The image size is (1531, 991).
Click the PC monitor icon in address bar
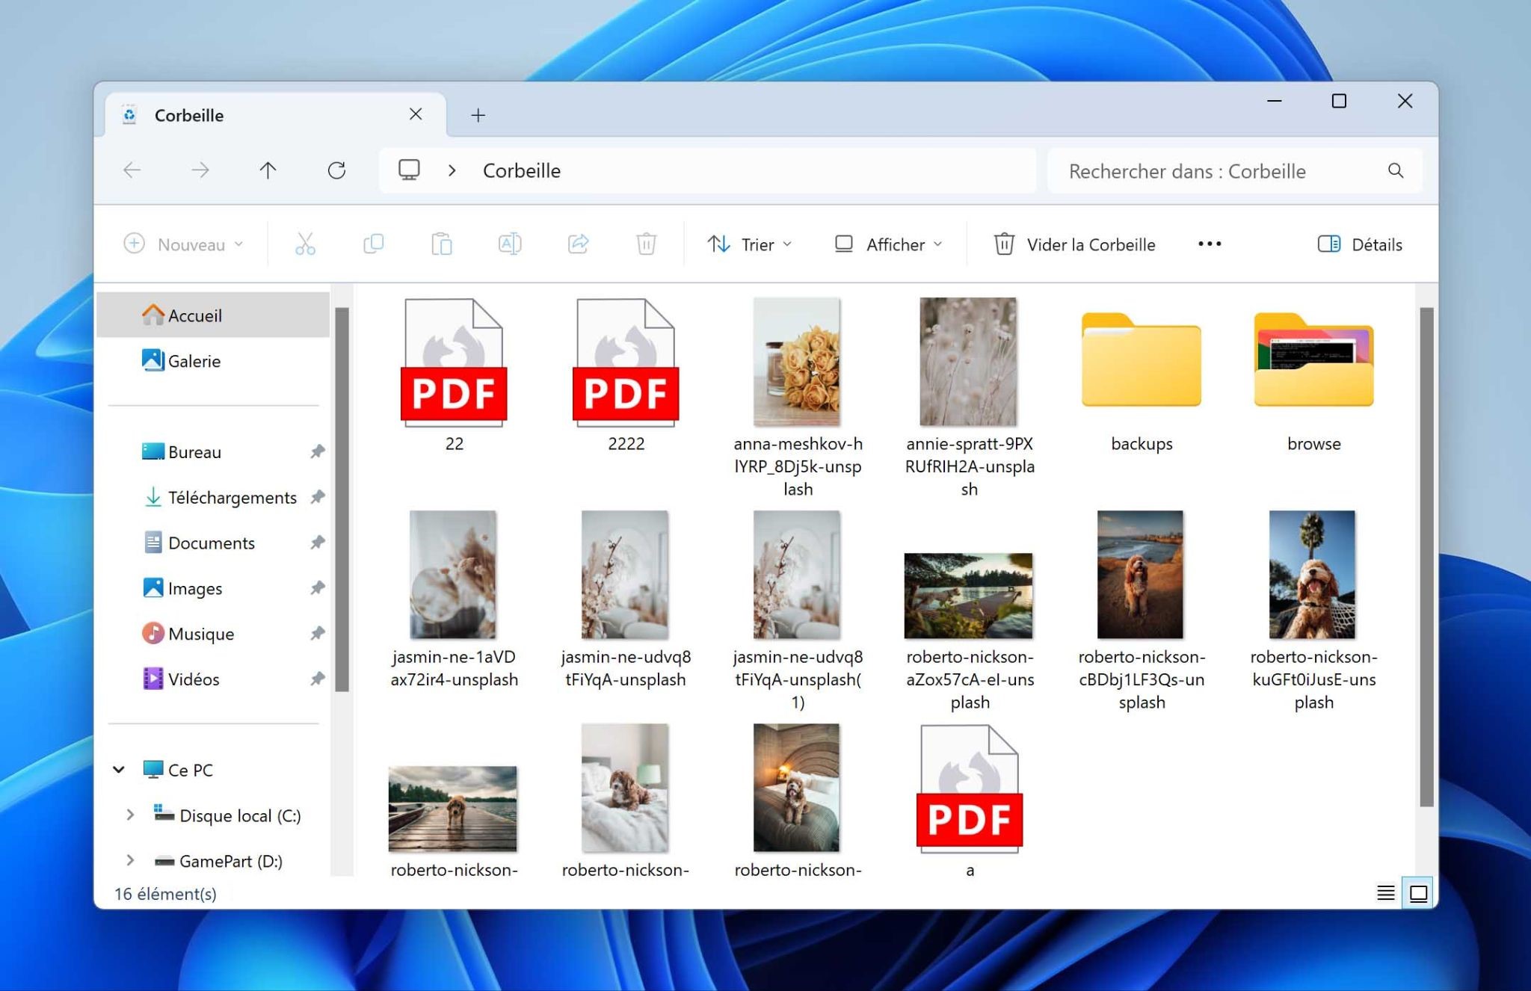click(409, 170)
